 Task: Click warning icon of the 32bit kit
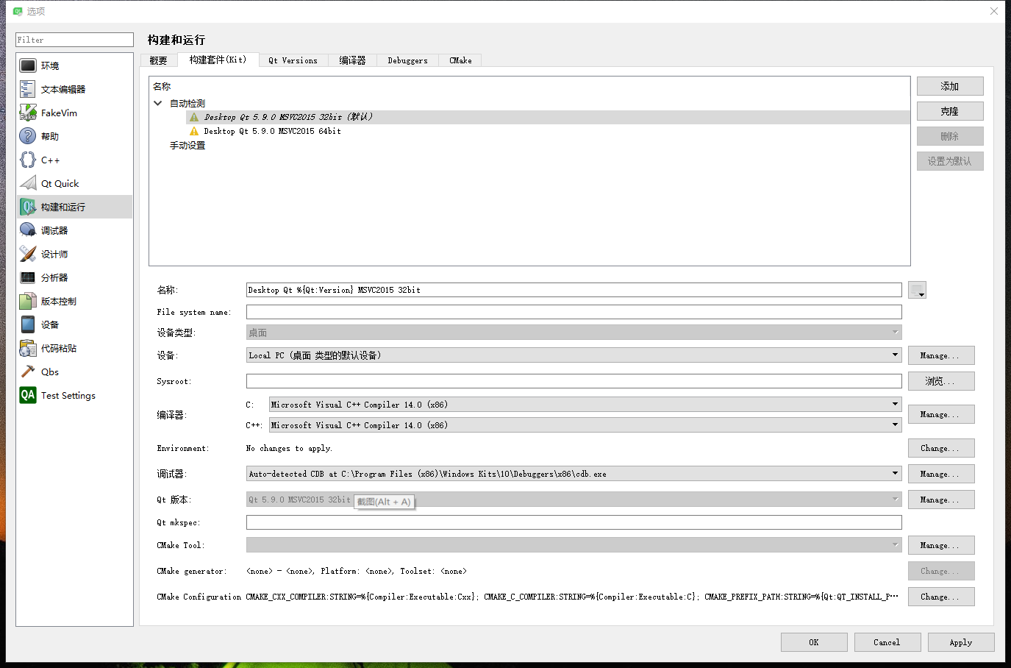coord(194,117)
